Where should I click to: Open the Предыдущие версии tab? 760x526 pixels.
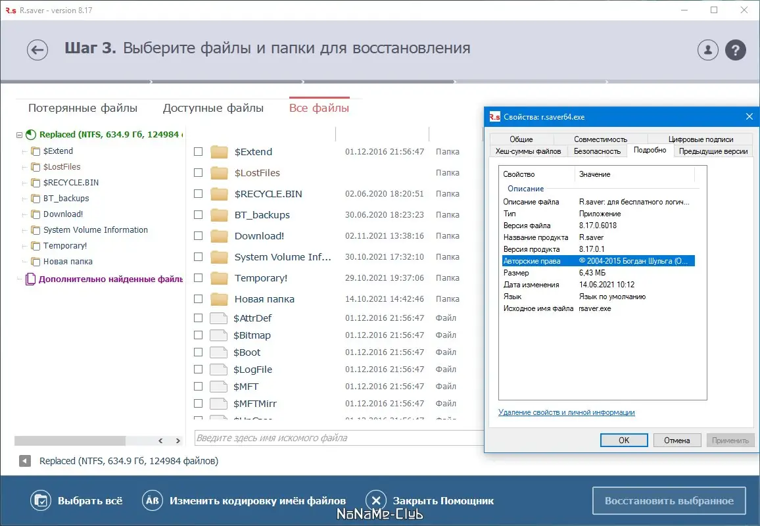(x=713, y=151)
